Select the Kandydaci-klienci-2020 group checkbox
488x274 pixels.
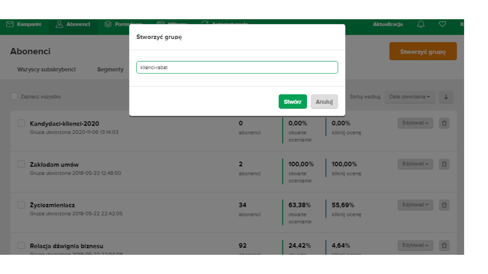(x=21, y=123)
